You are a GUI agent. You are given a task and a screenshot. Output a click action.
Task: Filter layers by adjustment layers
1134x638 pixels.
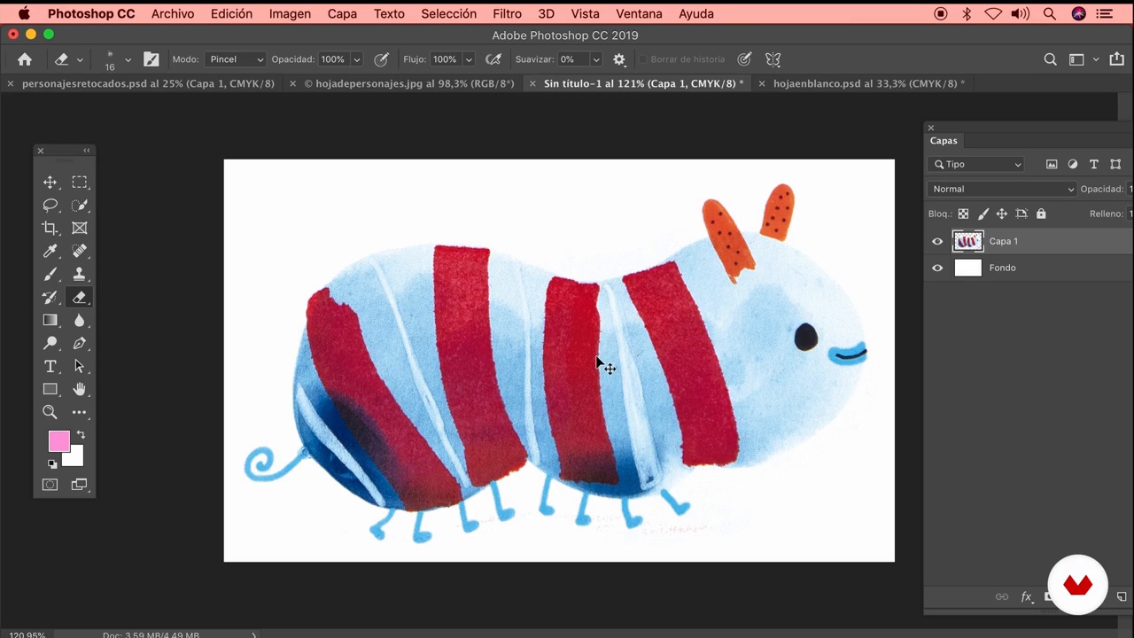(1073, 164)
